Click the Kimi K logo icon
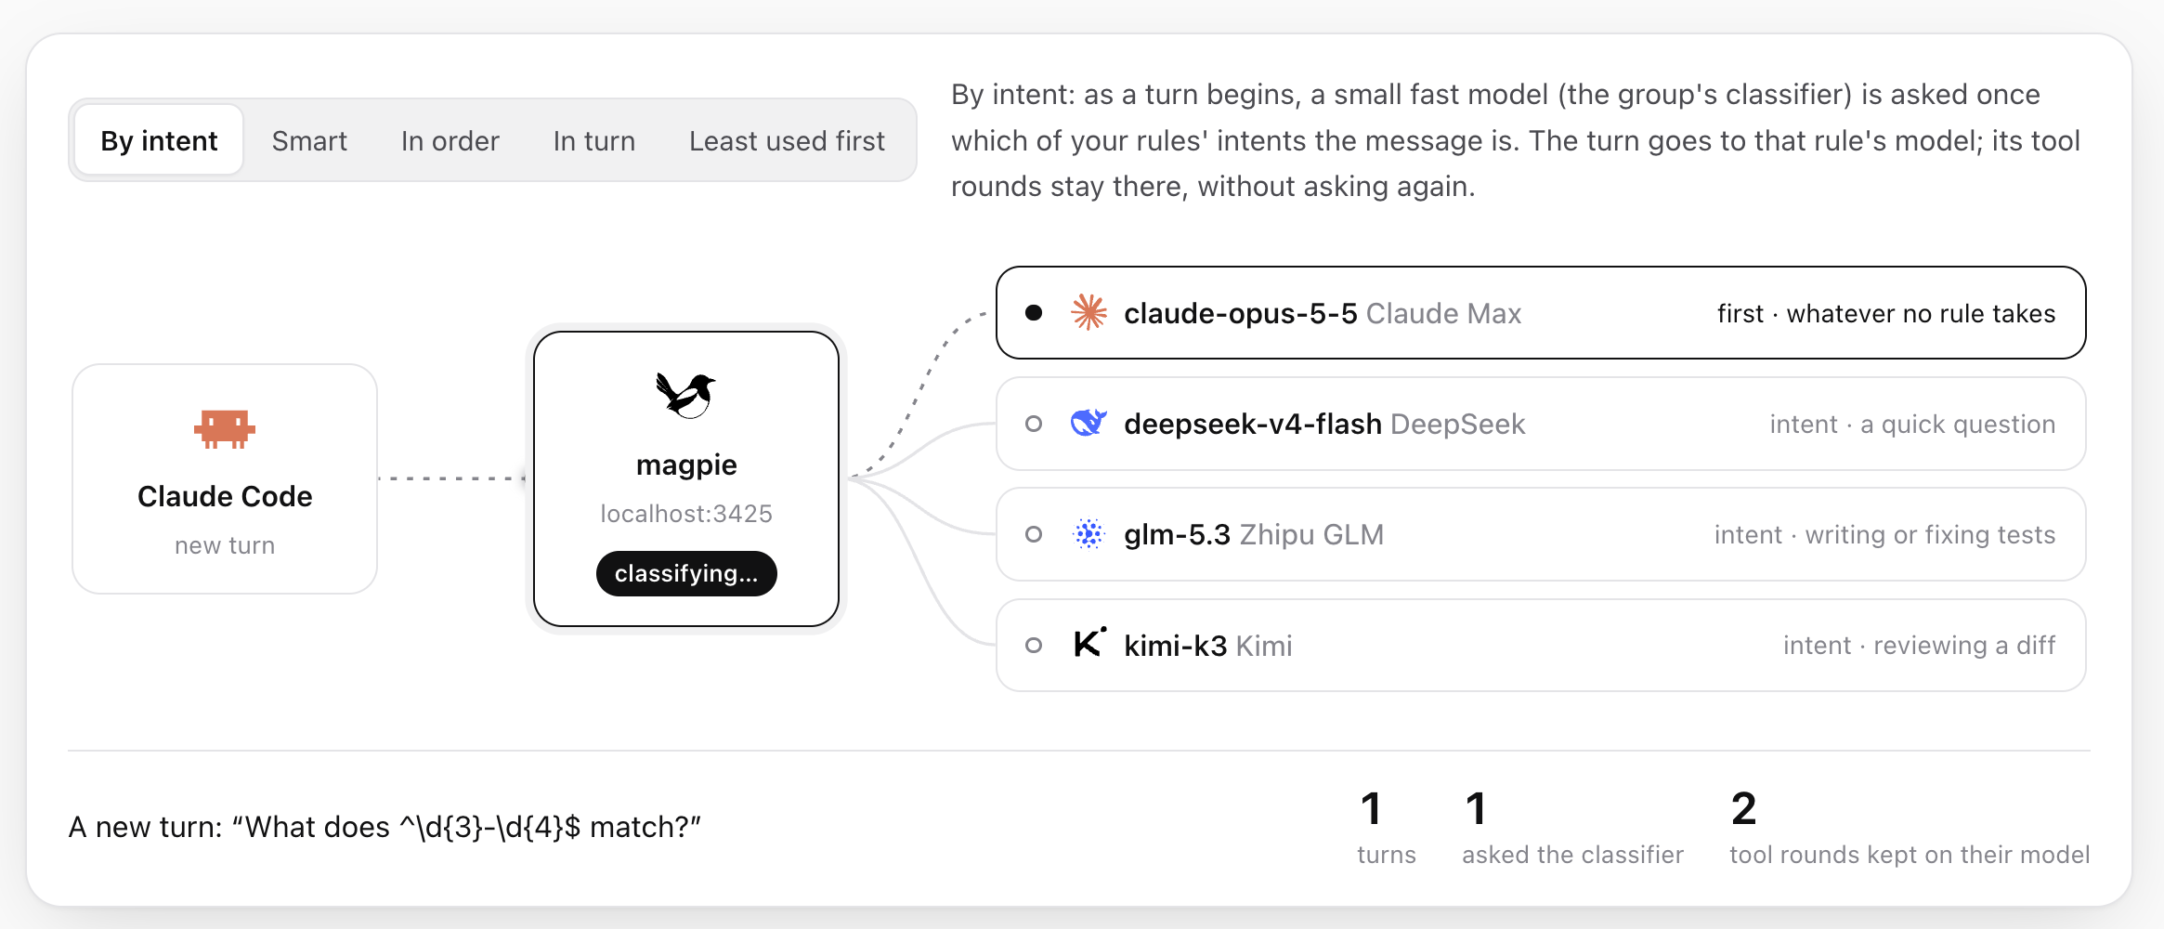Screen dimensions: 2164x929 point(1089,643)
